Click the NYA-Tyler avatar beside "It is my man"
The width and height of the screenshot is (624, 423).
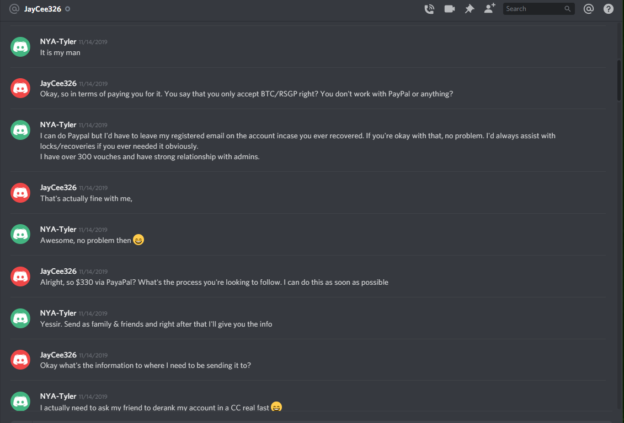coord(20,47)
